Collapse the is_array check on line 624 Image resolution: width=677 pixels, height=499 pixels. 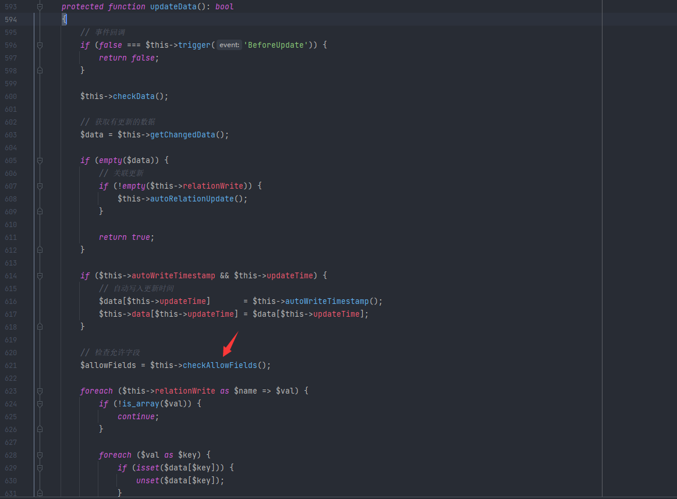tap(40, 404)
